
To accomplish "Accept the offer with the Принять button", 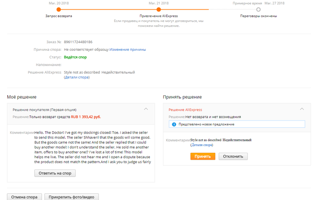I will tap(202, 156).
